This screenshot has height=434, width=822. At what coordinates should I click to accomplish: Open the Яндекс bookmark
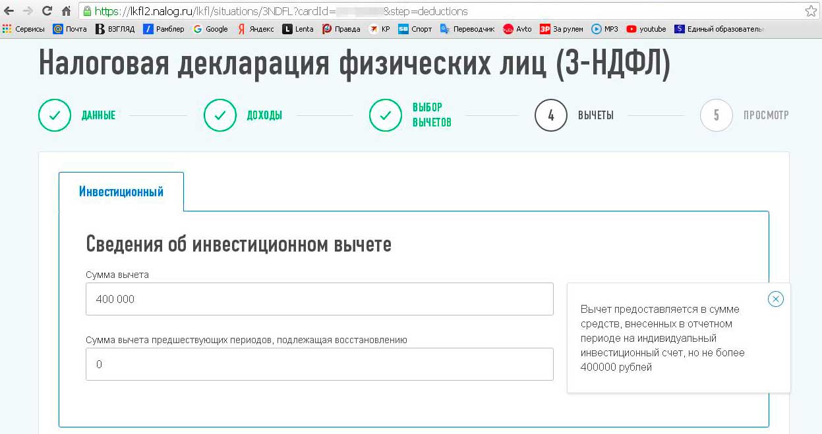(256, 29)
